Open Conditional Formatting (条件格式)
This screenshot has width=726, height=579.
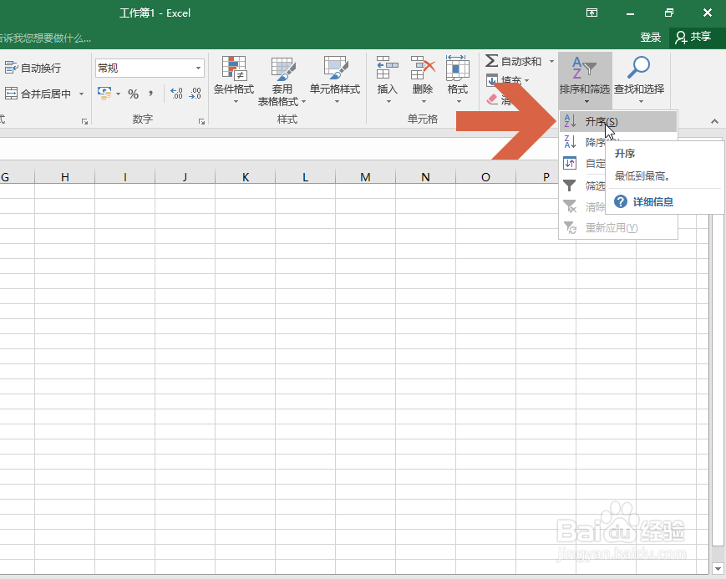coord(234,80)
